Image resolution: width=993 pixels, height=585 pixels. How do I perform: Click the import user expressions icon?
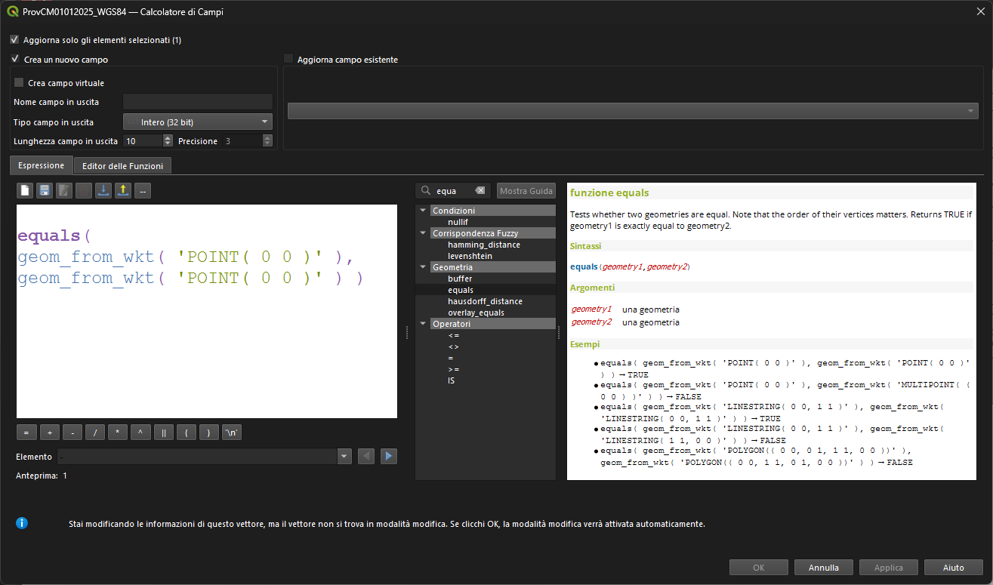pos(103,191)
